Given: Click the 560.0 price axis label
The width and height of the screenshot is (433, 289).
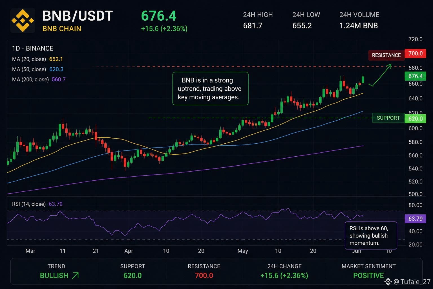Looking at the screenshot, I should [416, 156].
